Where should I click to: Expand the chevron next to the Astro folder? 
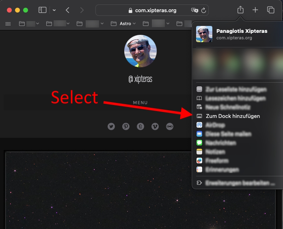click(134, 24)
